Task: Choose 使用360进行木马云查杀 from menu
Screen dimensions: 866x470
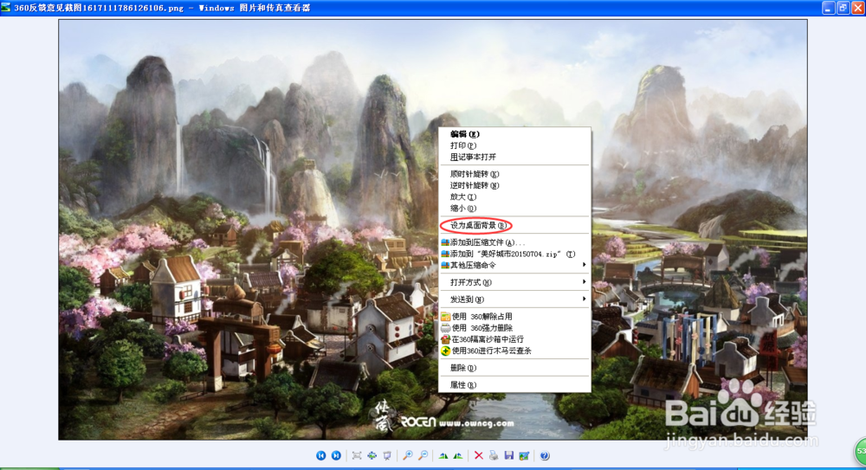Action: pyautogui.click(x=514, y=351)
